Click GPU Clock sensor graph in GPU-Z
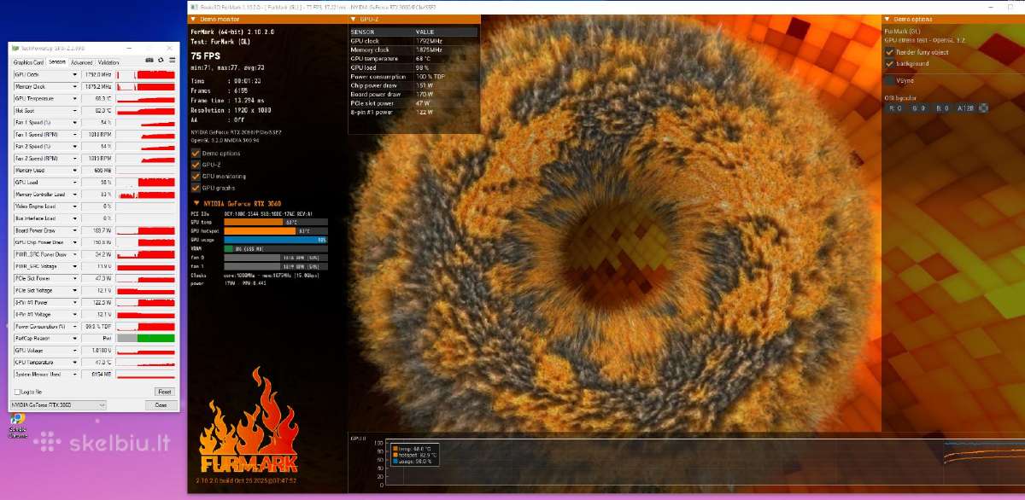The height and width of the screenshot is (500, 1025). pos(145,75)
